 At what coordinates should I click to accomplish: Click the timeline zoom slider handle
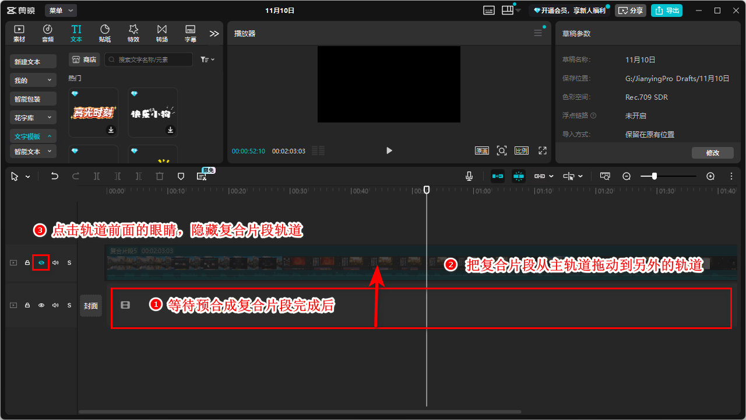click(x=654, y=176)
